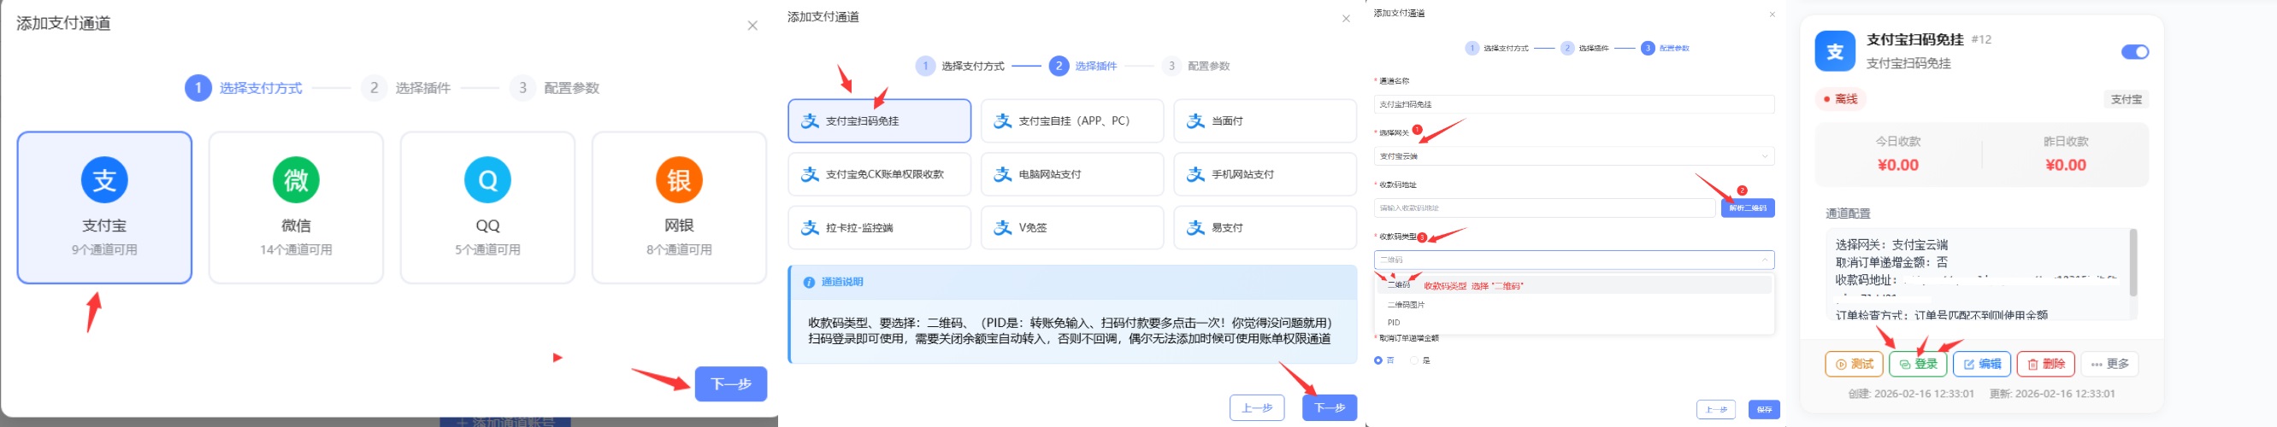
Task: Click the 9个通道可用 text under 支付宝
Action: pos(104,249)
